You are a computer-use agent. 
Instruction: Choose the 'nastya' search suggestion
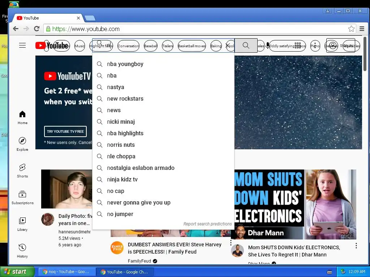pyautogui.click(x=163, y=87)
